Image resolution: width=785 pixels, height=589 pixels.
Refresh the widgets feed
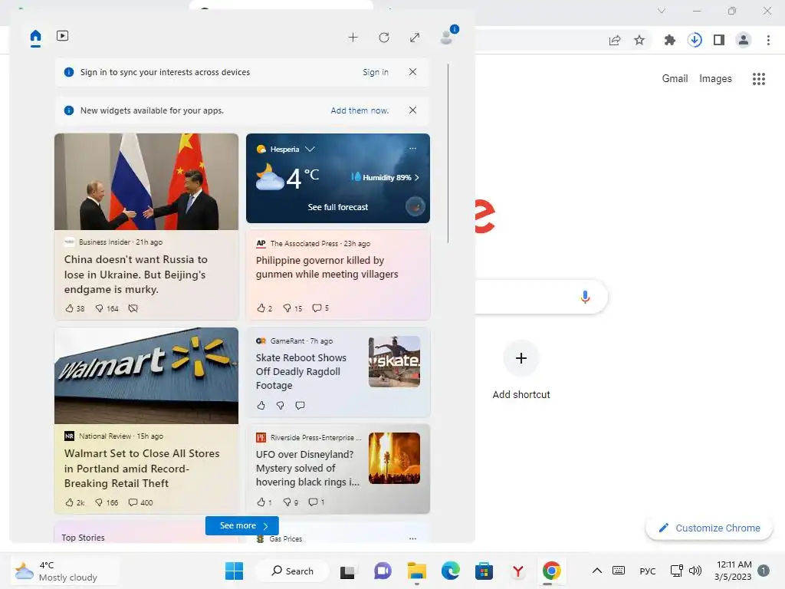[x=384, y=38]
